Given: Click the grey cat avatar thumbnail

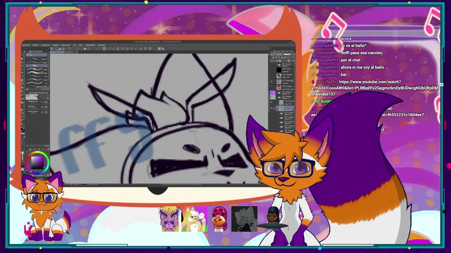Looking at the screenshot, I should coord(244,219).
